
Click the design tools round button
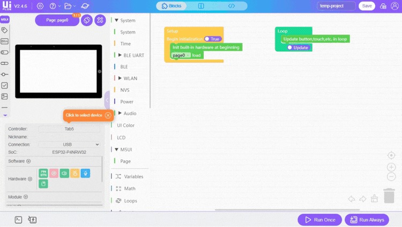click(100, 20)
